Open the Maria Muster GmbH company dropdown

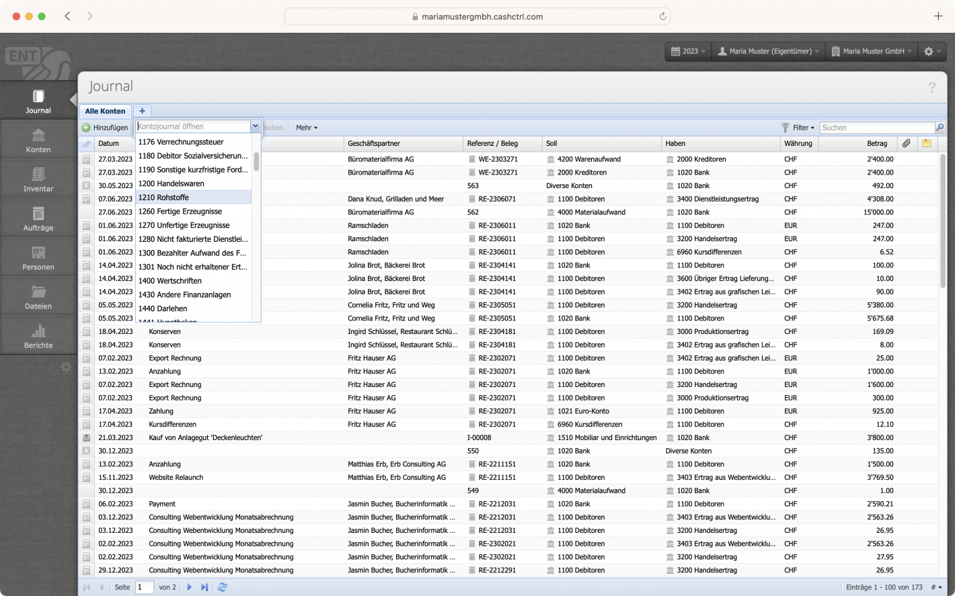[870, 51]
